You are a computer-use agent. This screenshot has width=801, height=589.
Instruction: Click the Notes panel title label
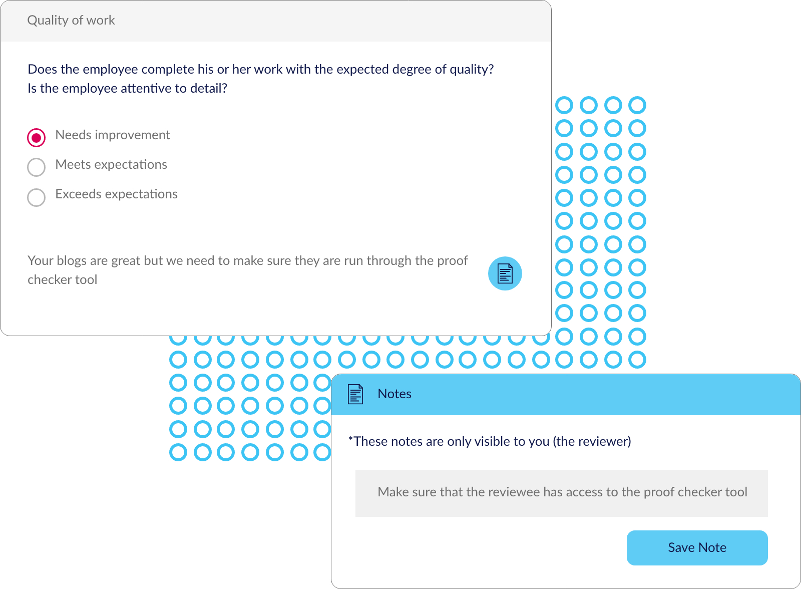[x=394, y=394]
